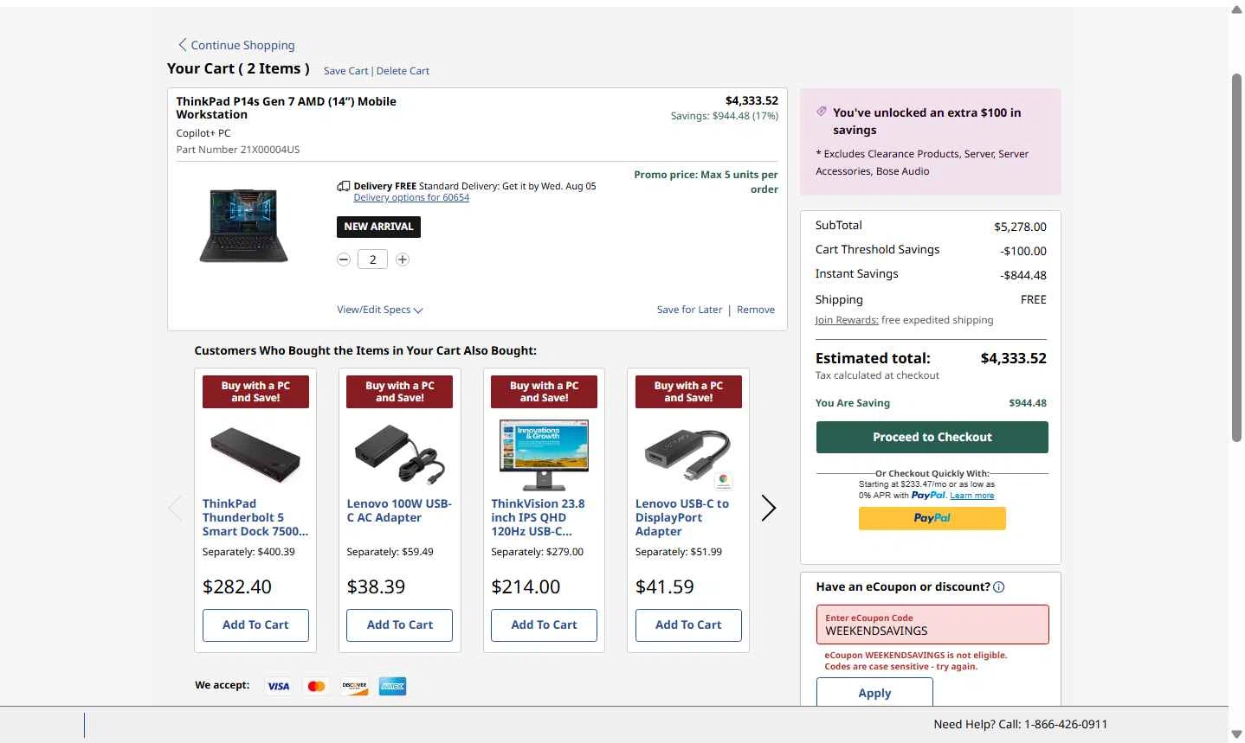This screenshot has height=743, width=1245.
Task: Click the page vertical scrollbar thumb
Action: coord(1236,258)
